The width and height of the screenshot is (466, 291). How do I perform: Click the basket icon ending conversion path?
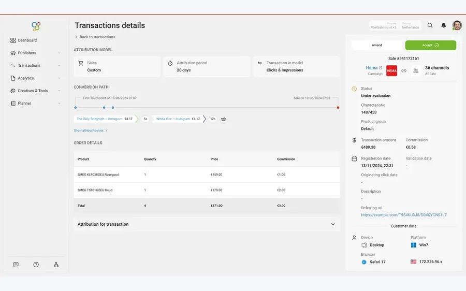(224, 119)
